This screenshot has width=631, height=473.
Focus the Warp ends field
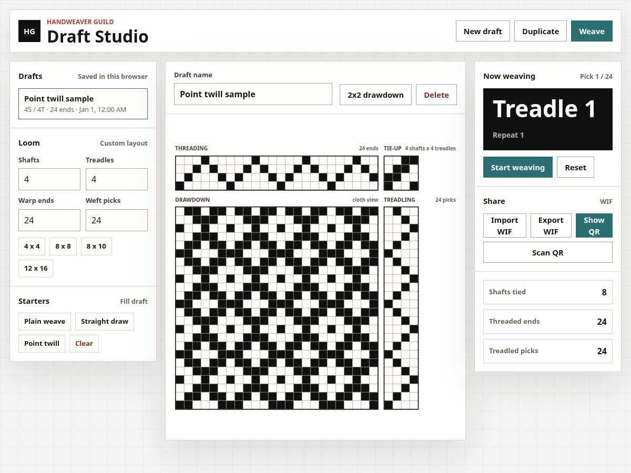point(49,220)
